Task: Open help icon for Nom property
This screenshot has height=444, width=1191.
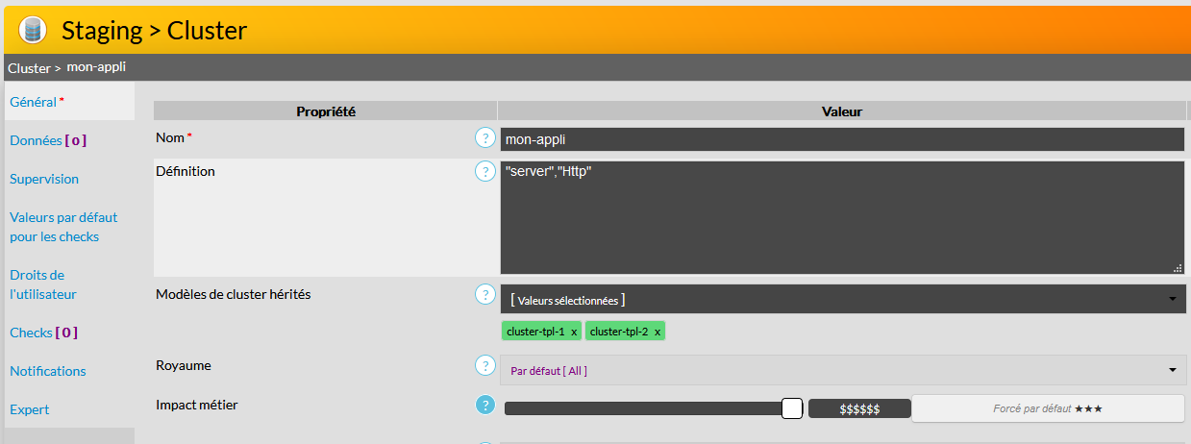Action: [x=485, y=138]
